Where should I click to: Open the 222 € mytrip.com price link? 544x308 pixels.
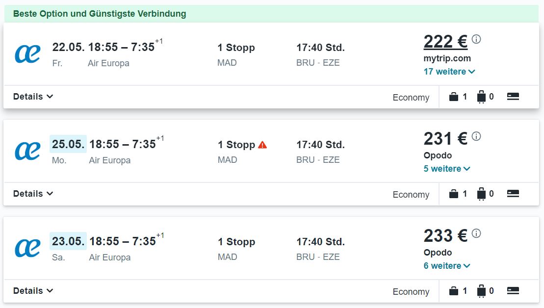tap(445, 42)
